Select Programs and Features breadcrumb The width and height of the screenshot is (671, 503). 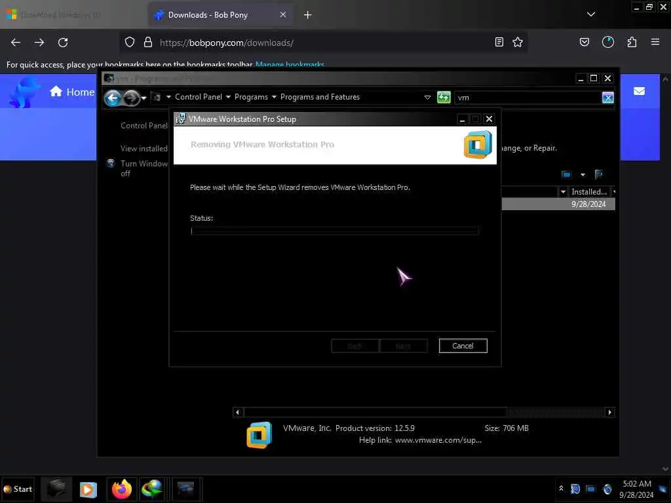click(x=320, y=97)
